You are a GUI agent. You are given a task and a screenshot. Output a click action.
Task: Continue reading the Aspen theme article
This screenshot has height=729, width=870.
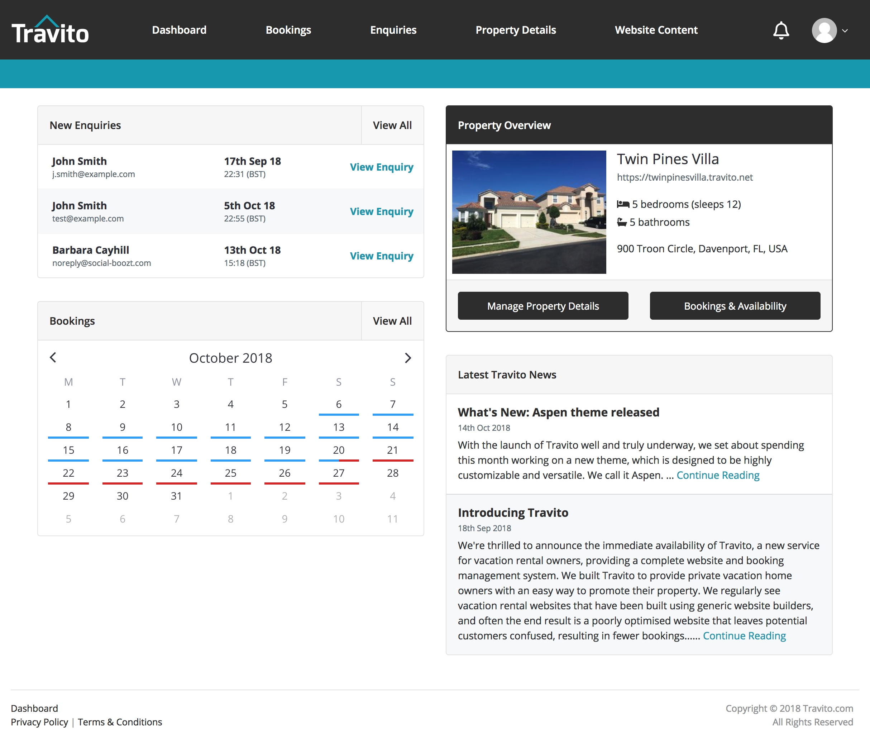tap(718, 475)
